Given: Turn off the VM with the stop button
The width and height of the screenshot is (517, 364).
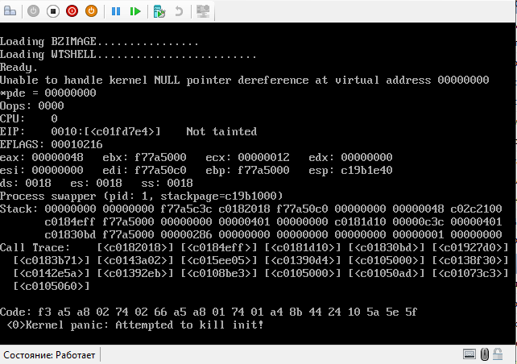Looking at the screenshot, I should click(x=52, y=11).
